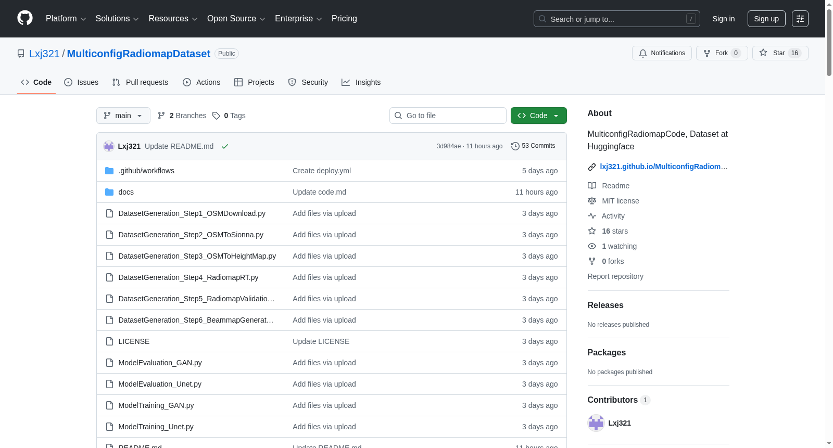Click the Readme book icon in About
This screenshot has width=833, height=448.
click(592, 186)
